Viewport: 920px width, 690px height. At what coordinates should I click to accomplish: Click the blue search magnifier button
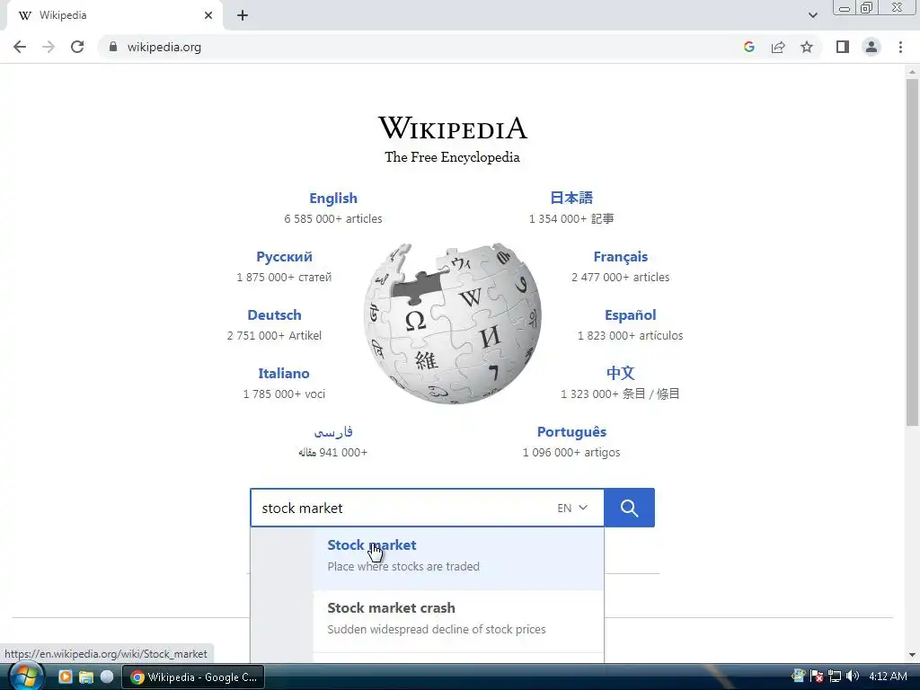629,508
